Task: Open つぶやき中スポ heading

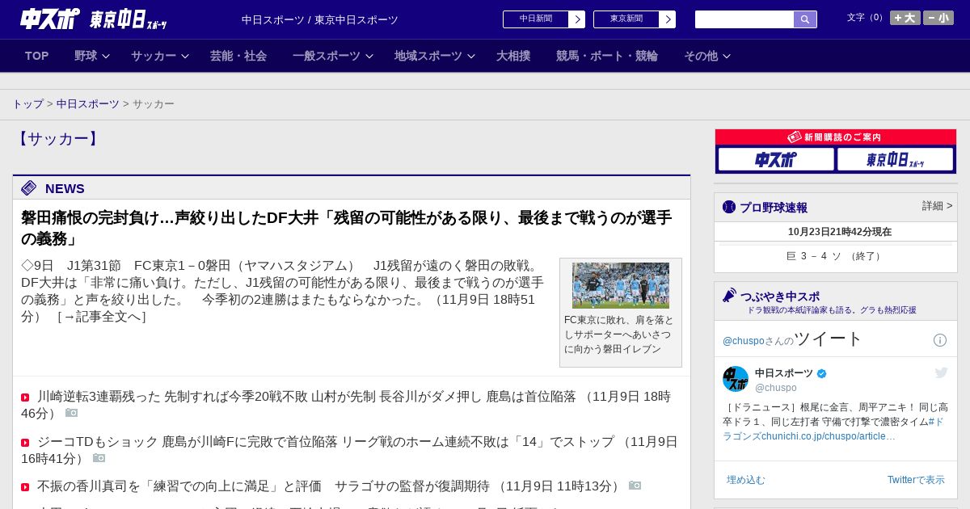Action: point(780,297)
